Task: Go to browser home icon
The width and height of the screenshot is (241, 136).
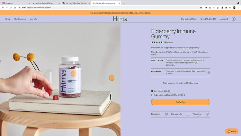Action: click(x=15, y=8)
